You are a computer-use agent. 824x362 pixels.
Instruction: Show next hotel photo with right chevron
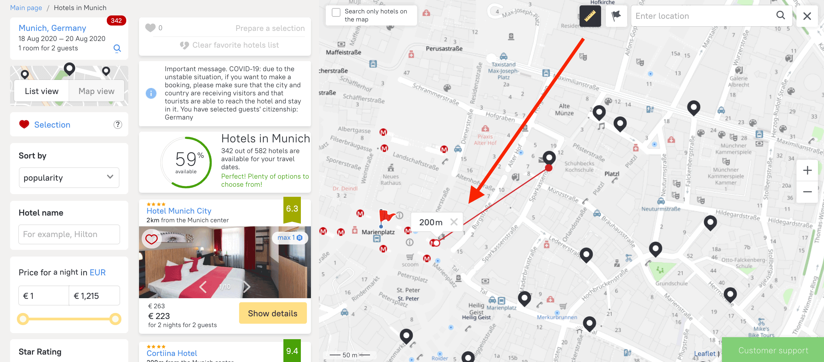click(x=247, y=287)
